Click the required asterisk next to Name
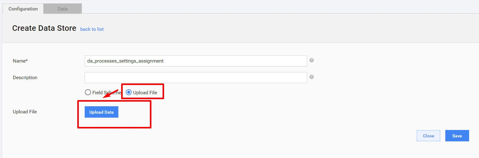The width and height of the screenshot is (479, 158). 27,61
